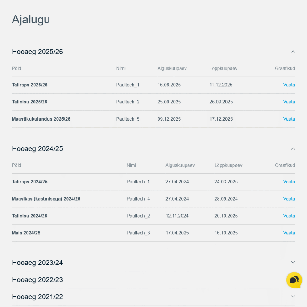Show graphs for Mais 2024/25

click(289, 233)
